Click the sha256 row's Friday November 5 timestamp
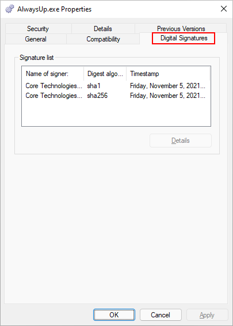This screenshot has height=326, width=233. pos(167,96)
